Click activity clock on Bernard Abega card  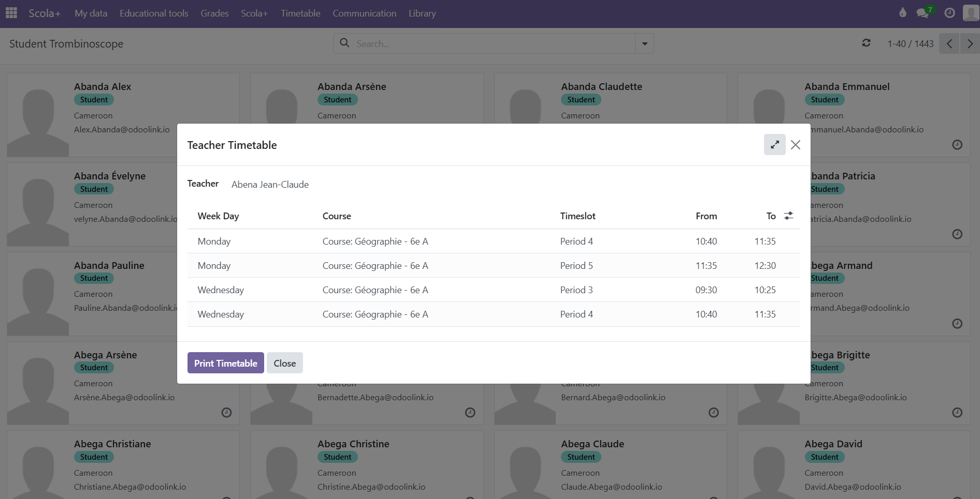714,413
